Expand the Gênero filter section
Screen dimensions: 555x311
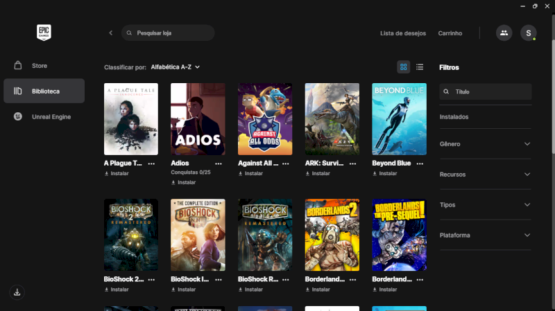coord(485,144)
